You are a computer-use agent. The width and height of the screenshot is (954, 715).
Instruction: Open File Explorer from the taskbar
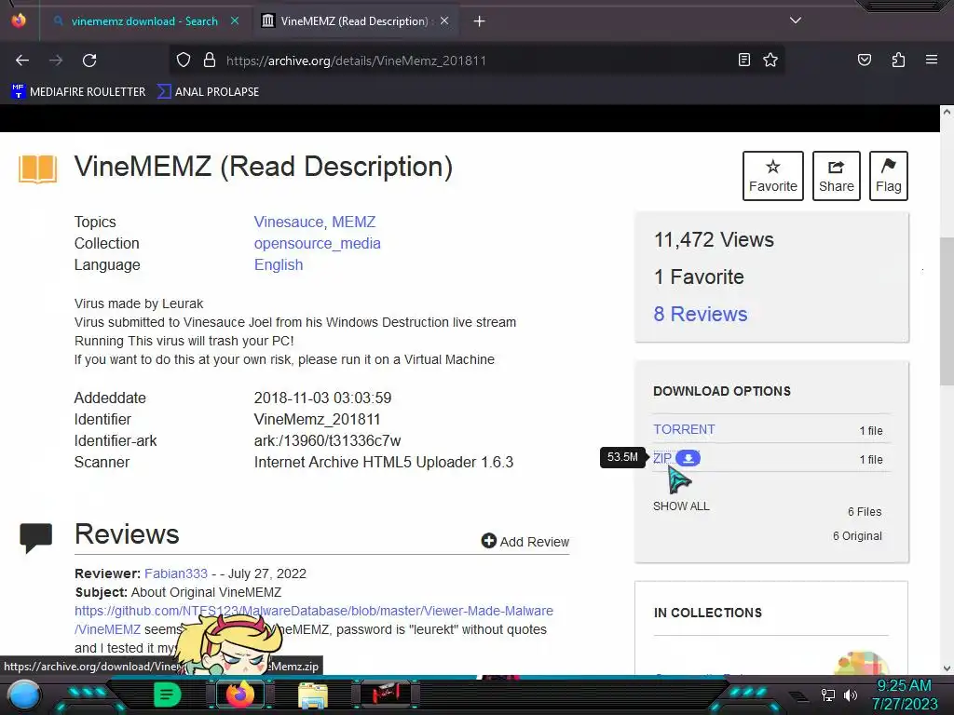click(313, 695)
